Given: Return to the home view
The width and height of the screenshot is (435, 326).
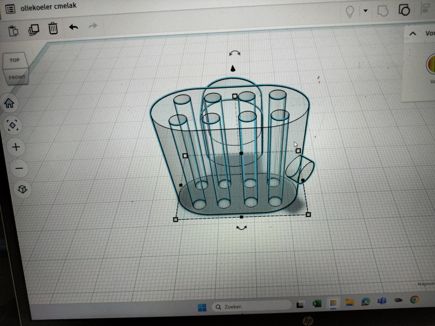Looking at the screenshot, I should (x=9, y=103).
